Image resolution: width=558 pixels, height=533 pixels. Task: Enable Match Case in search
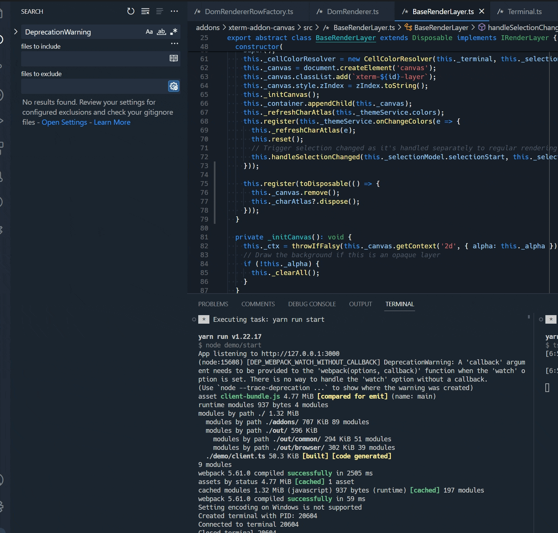(149, 32)
